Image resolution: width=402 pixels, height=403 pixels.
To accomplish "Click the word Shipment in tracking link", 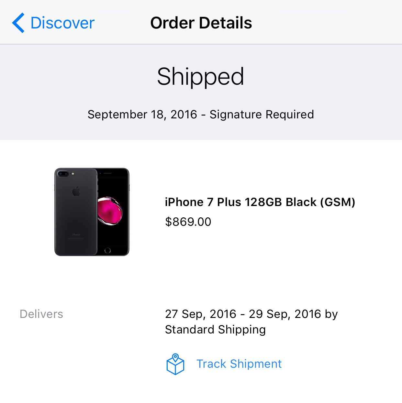I will pyautogui.click(x=256, y=364).
